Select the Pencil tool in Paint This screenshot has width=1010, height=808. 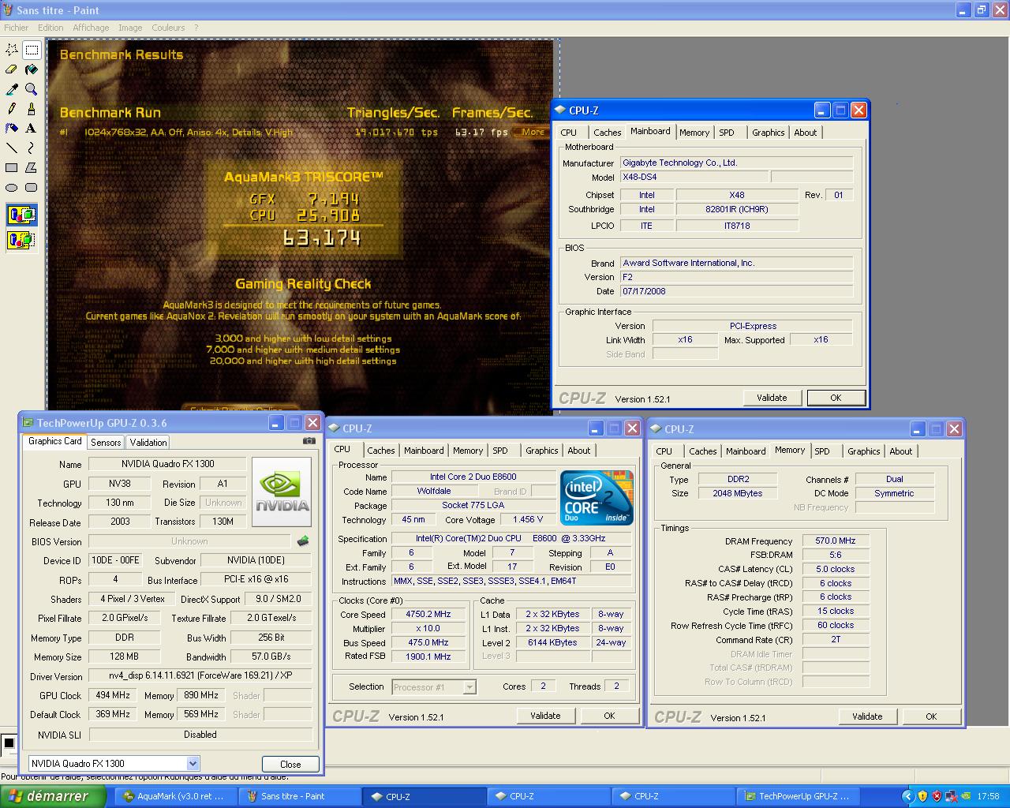[12, 109]
